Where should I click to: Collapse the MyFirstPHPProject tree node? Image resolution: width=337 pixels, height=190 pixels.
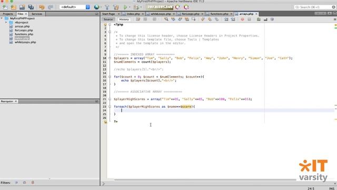click(2, 18)
